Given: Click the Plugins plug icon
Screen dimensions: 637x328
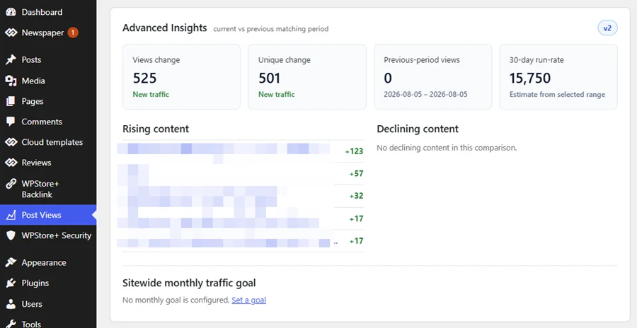Looking at the screenshot, I should [11, 283].
